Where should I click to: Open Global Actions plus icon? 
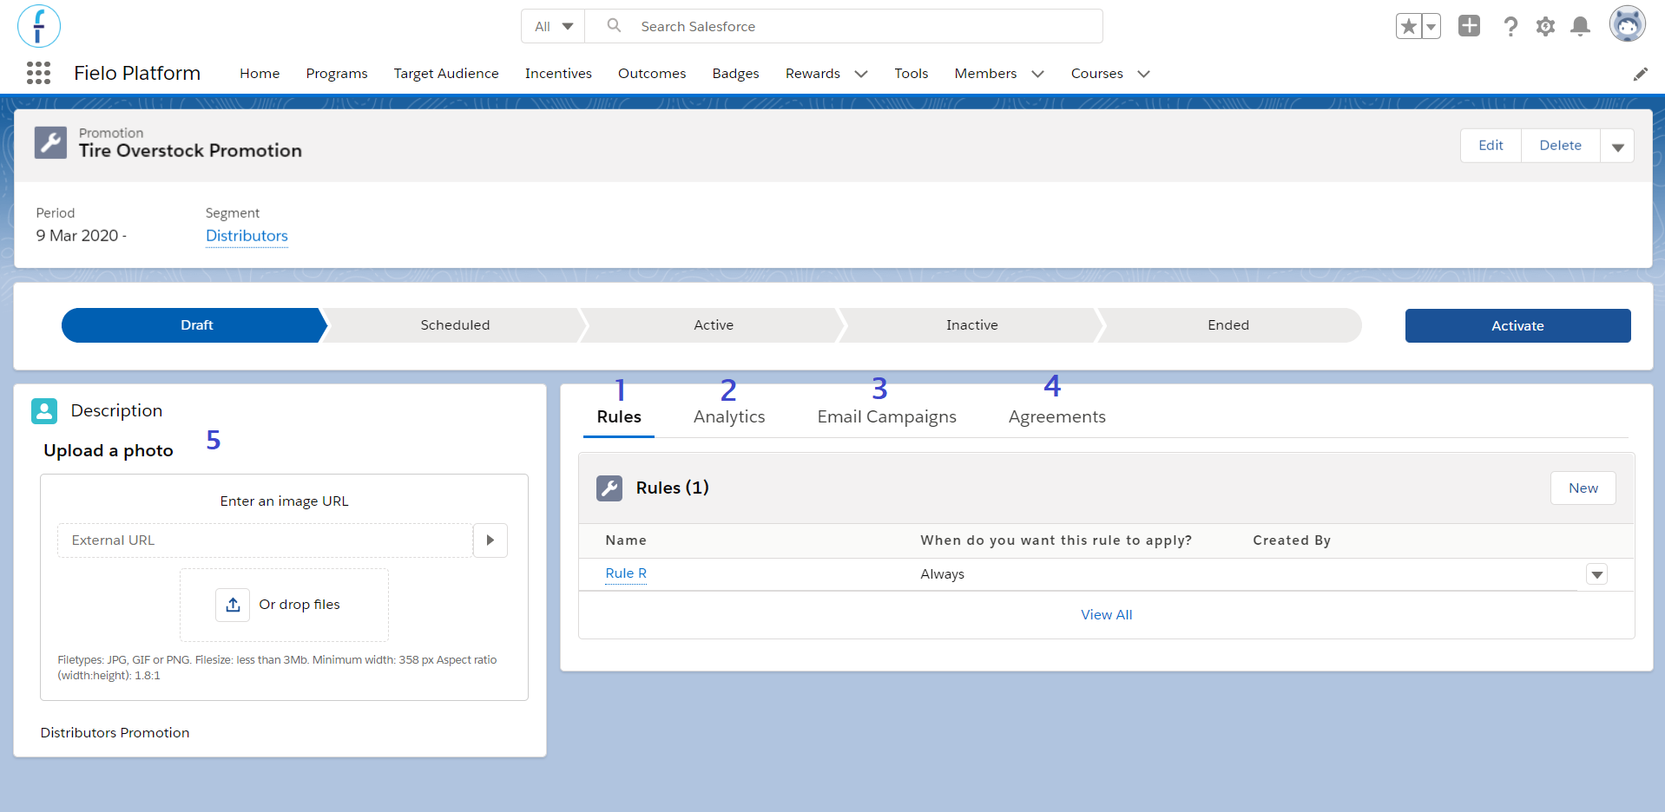[1469, 26]
